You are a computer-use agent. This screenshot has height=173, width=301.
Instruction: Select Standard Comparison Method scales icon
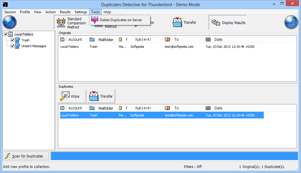[x=61, y=23]
